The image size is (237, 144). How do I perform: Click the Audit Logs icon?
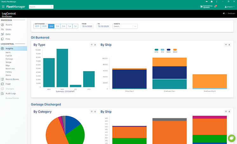click(x=3, y=94)
